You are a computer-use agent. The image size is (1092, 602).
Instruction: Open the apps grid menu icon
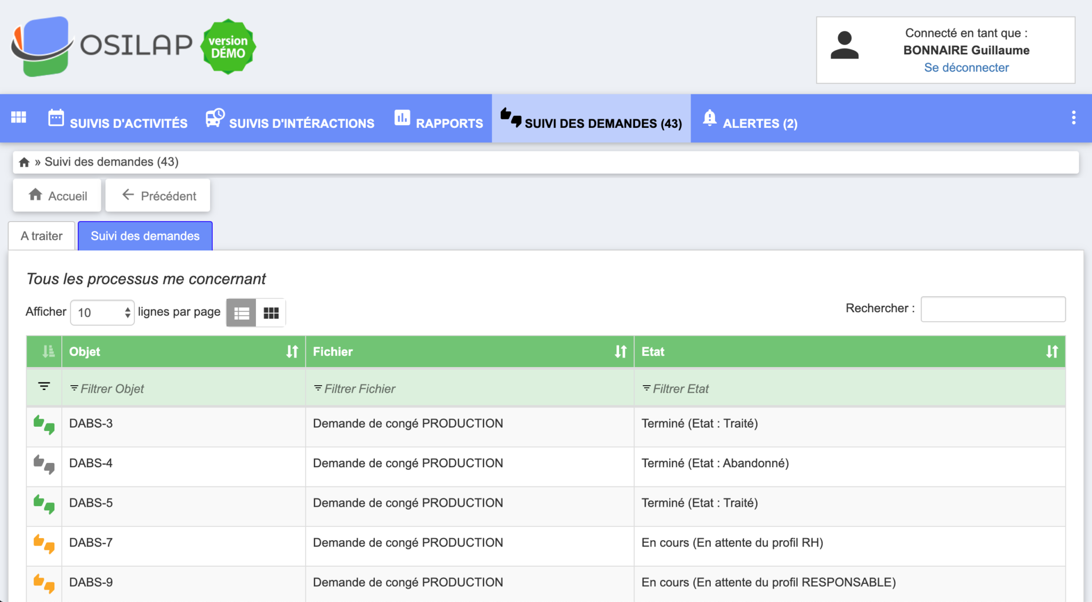point(19,117)
